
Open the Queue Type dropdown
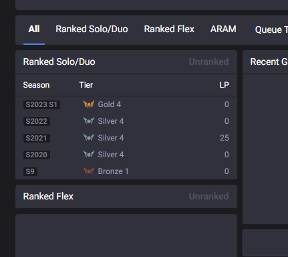tap(271, 29)
